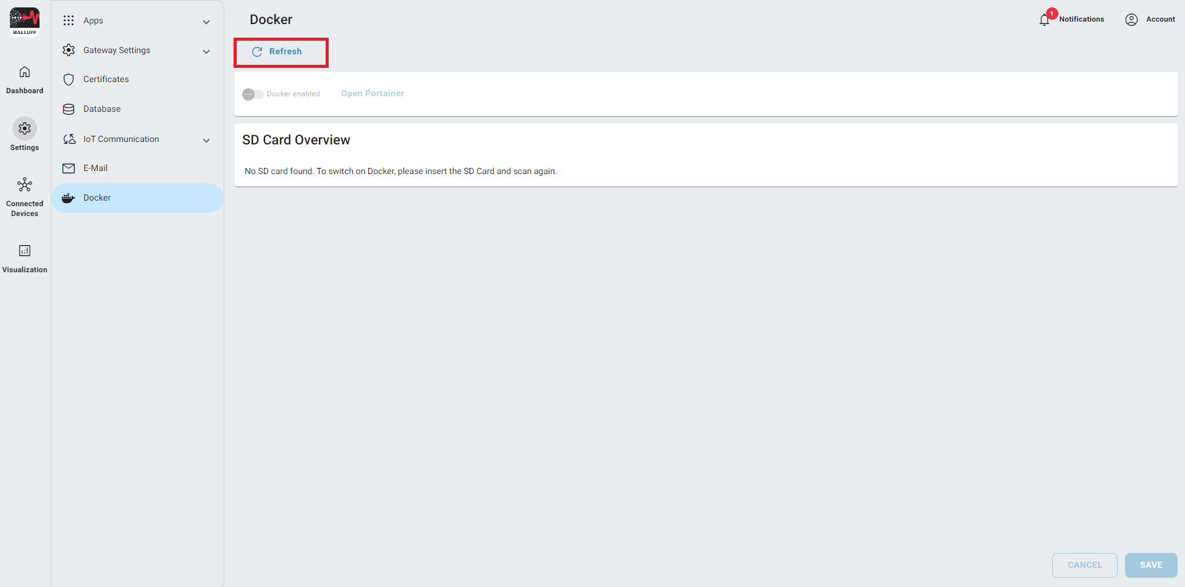Image resolution: width=1185 pixels, height=587 pixels.
Task: Select the Settings gear icon
Action: (x=25, y=128)
